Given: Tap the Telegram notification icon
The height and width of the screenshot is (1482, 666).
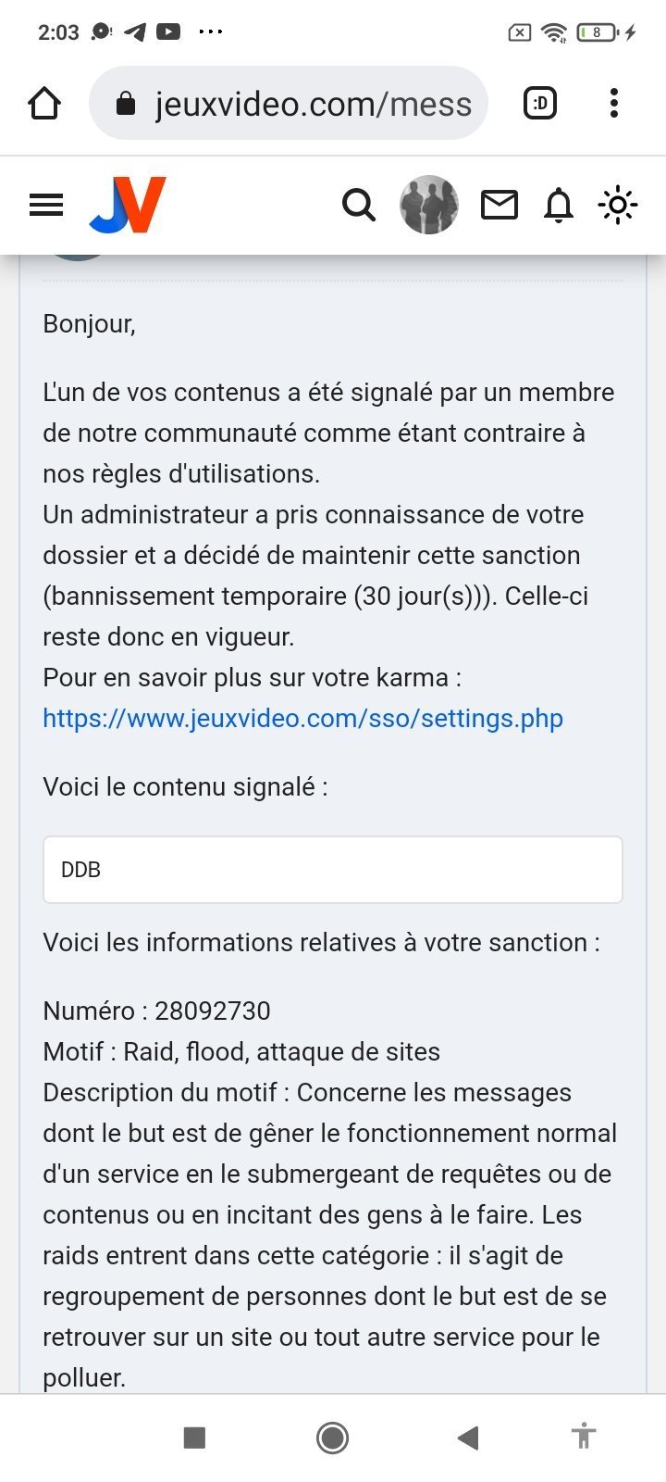Looking at the screenshot, I should pos(135,32).
